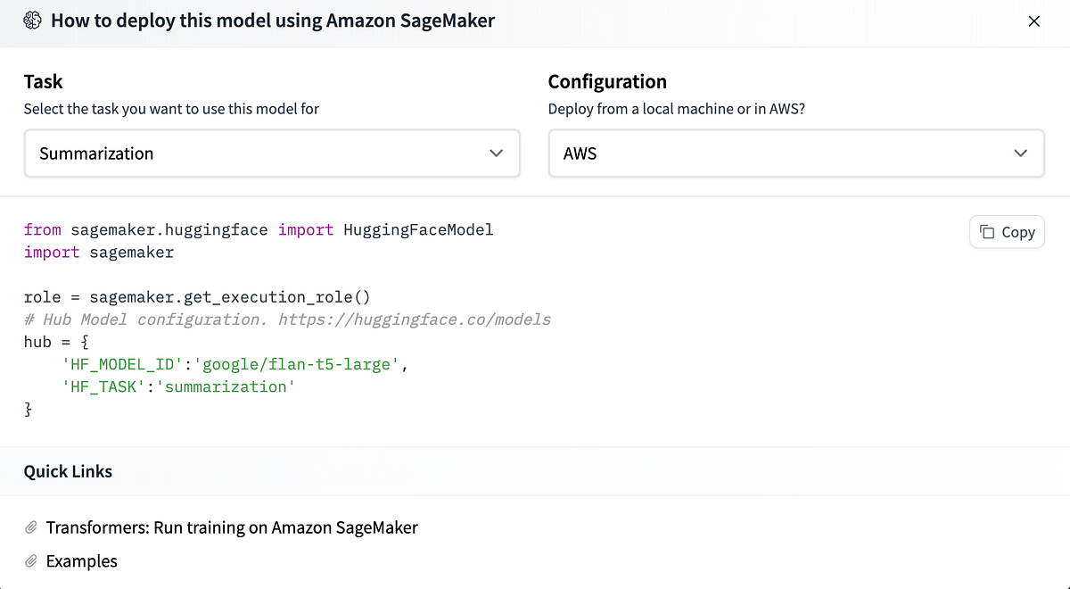The width and height of the screenshot is (1070, 589).
Task: Click the paperclip icon next to Examples link
Action: [x=31, y=561]
